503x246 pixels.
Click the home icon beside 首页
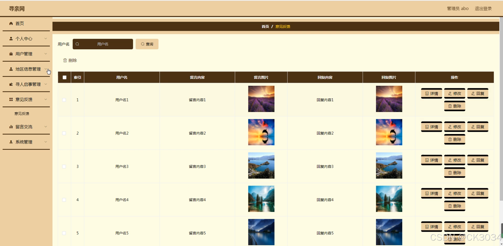pyautogui.click(x=11, y=24)
